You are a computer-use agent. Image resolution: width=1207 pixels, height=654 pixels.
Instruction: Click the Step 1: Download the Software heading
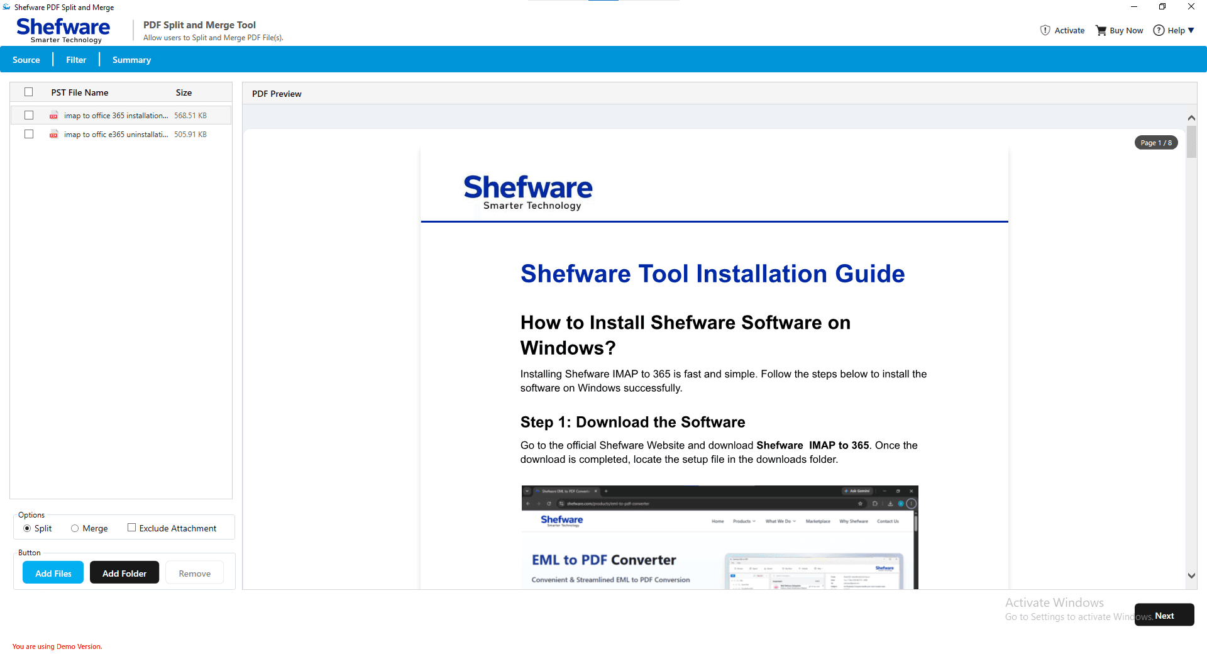pos(632,422)
